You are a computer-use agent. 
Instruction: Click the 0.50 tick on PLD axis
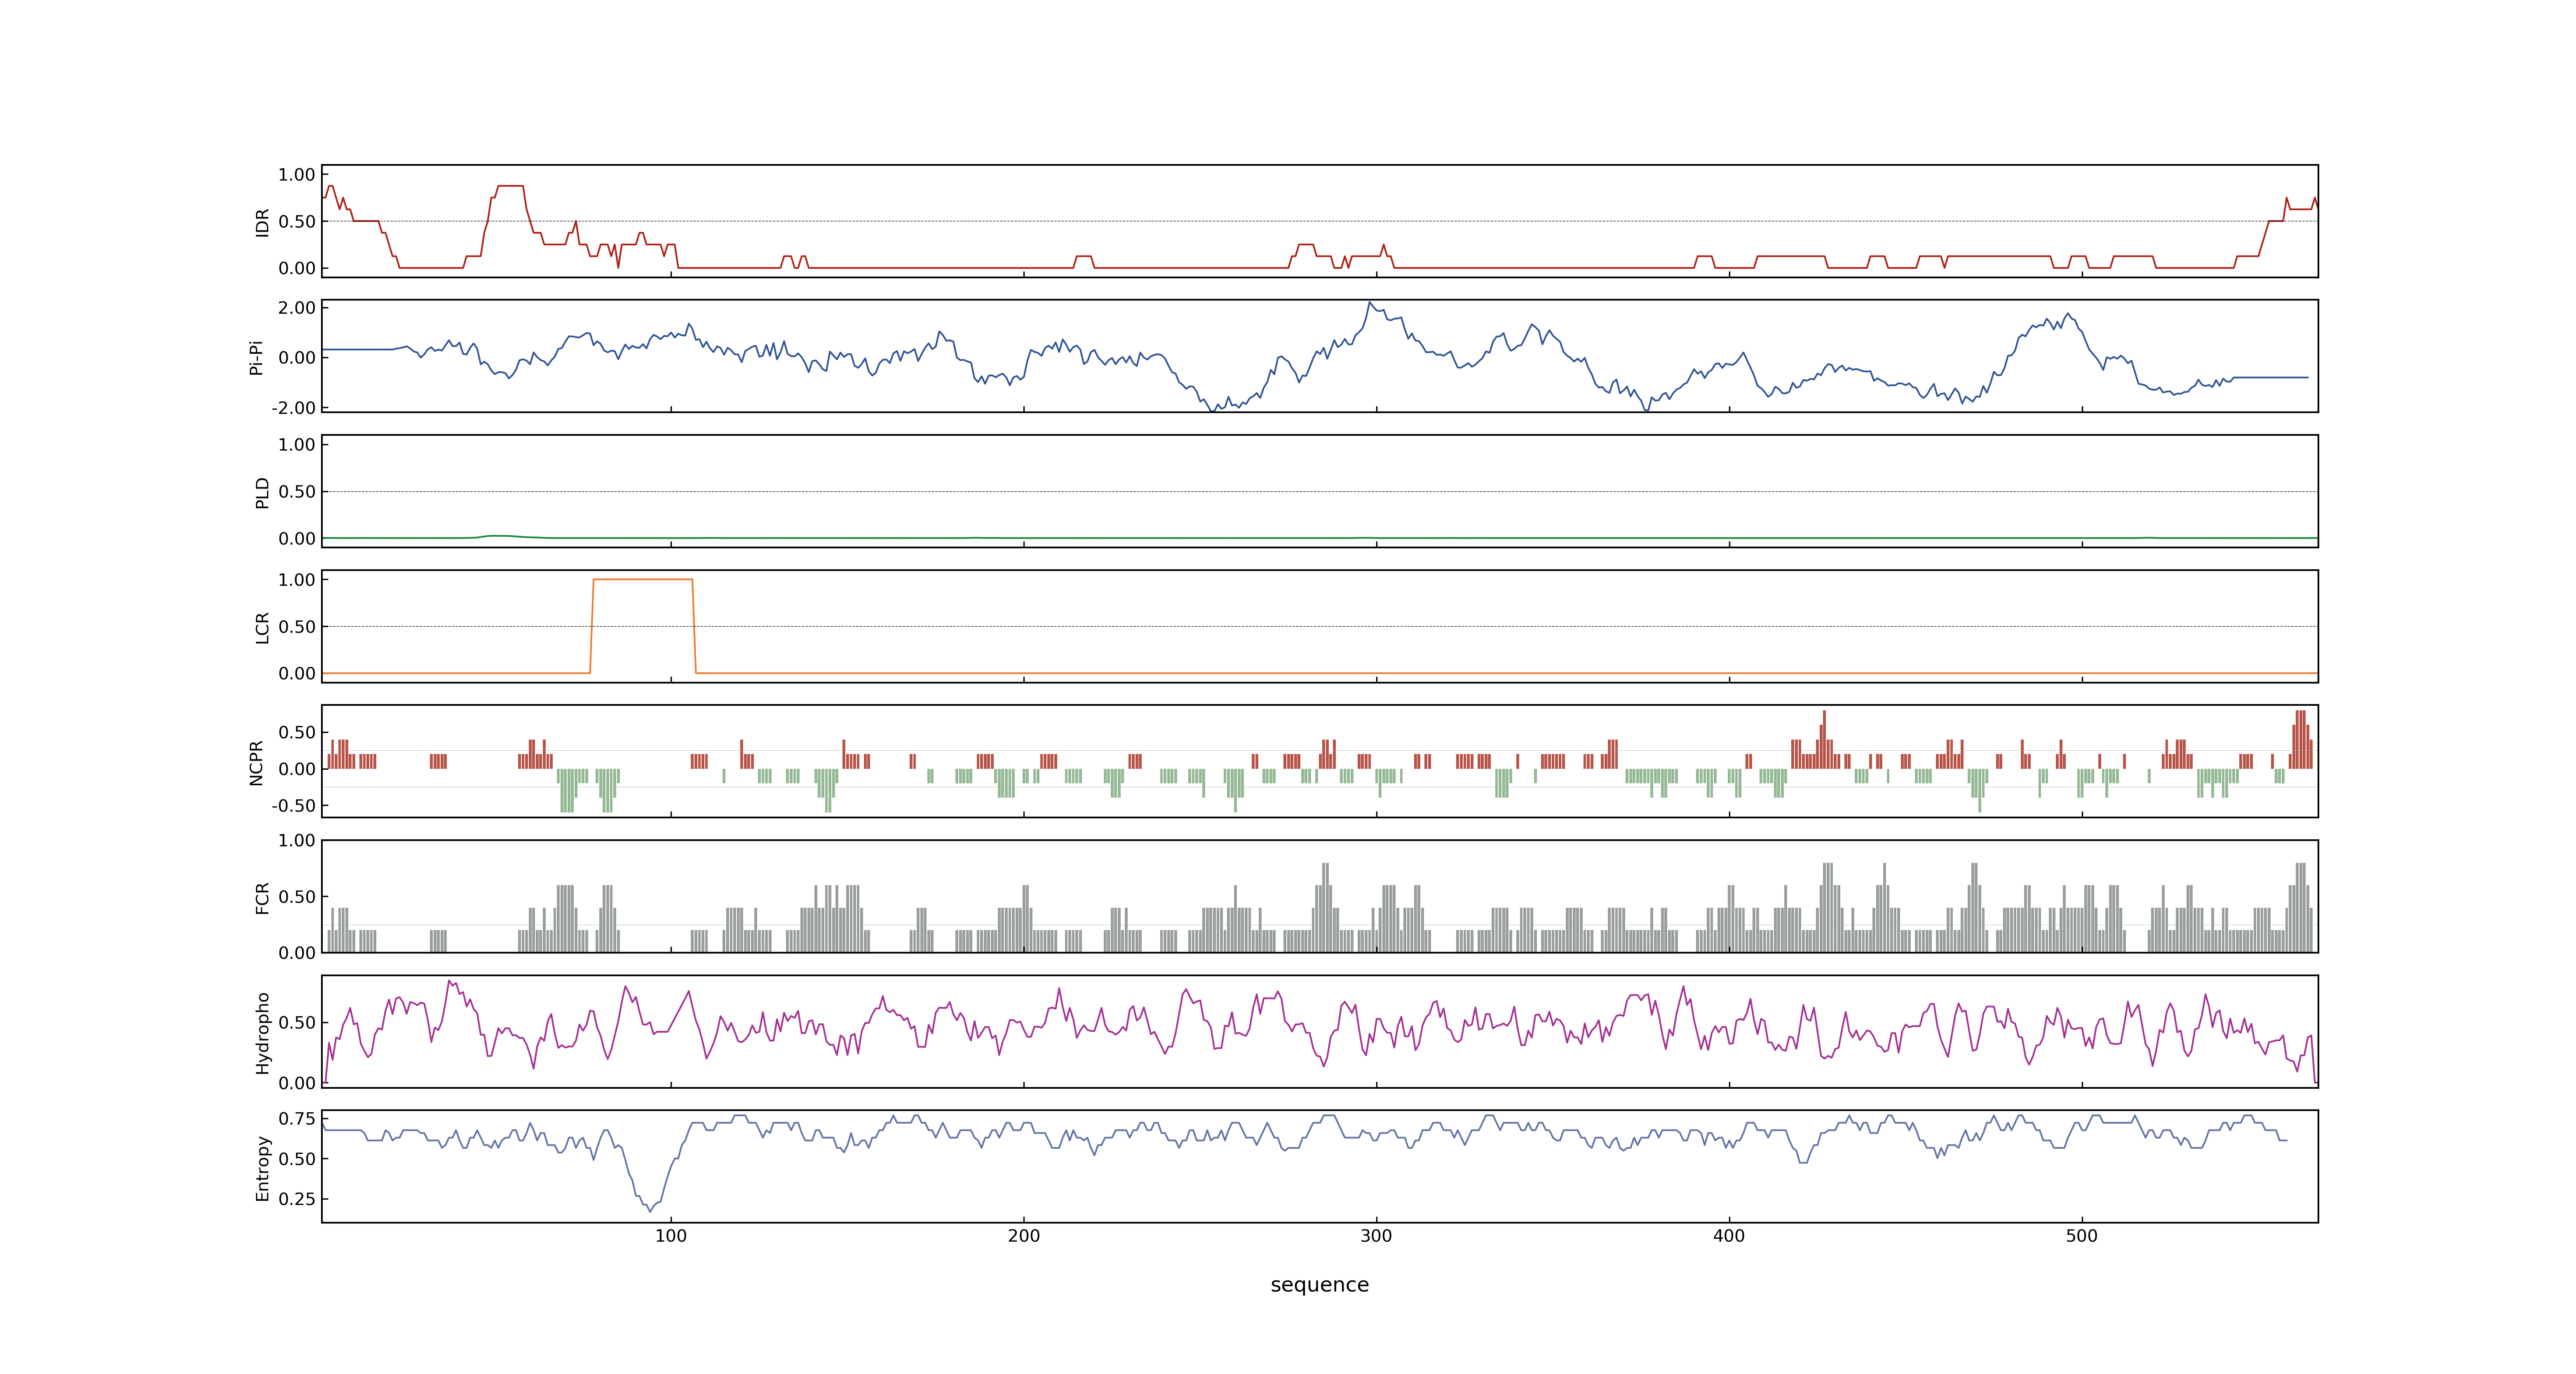tap(297, 492)
